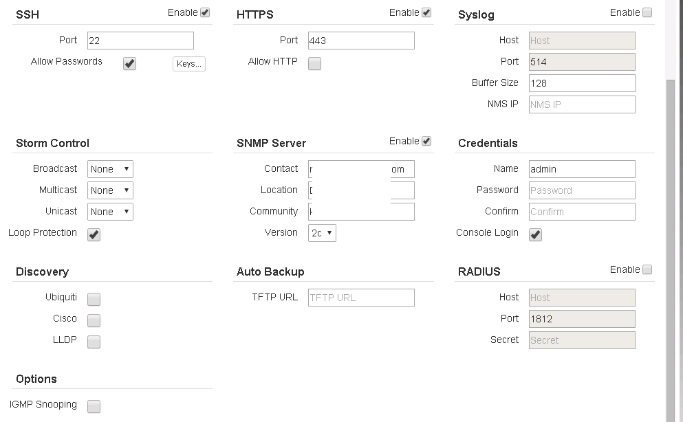Screen dimensions: 683x422
Task: Uncheck the HTTPS Enable checkbox
Action: (426, 12)
